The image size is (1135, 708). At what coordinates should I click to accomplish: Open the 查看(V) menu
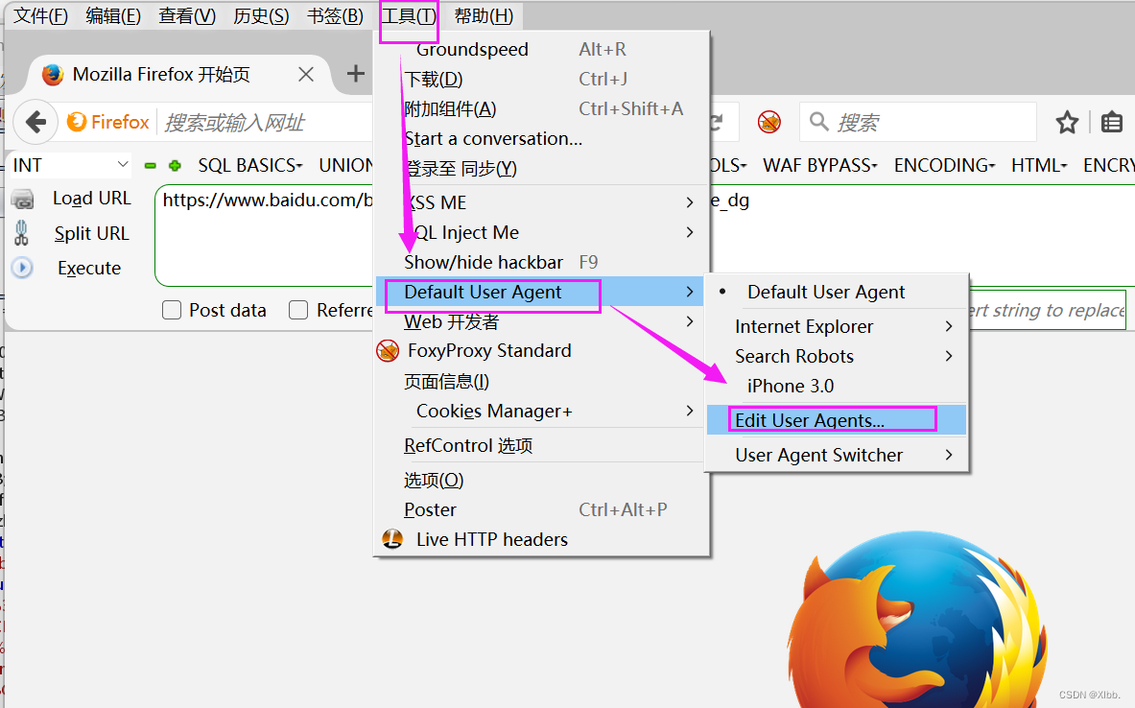tap(187, 15)
